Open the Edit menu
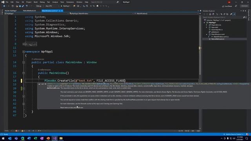The image size is (251, 141). (x=12, y=2)
